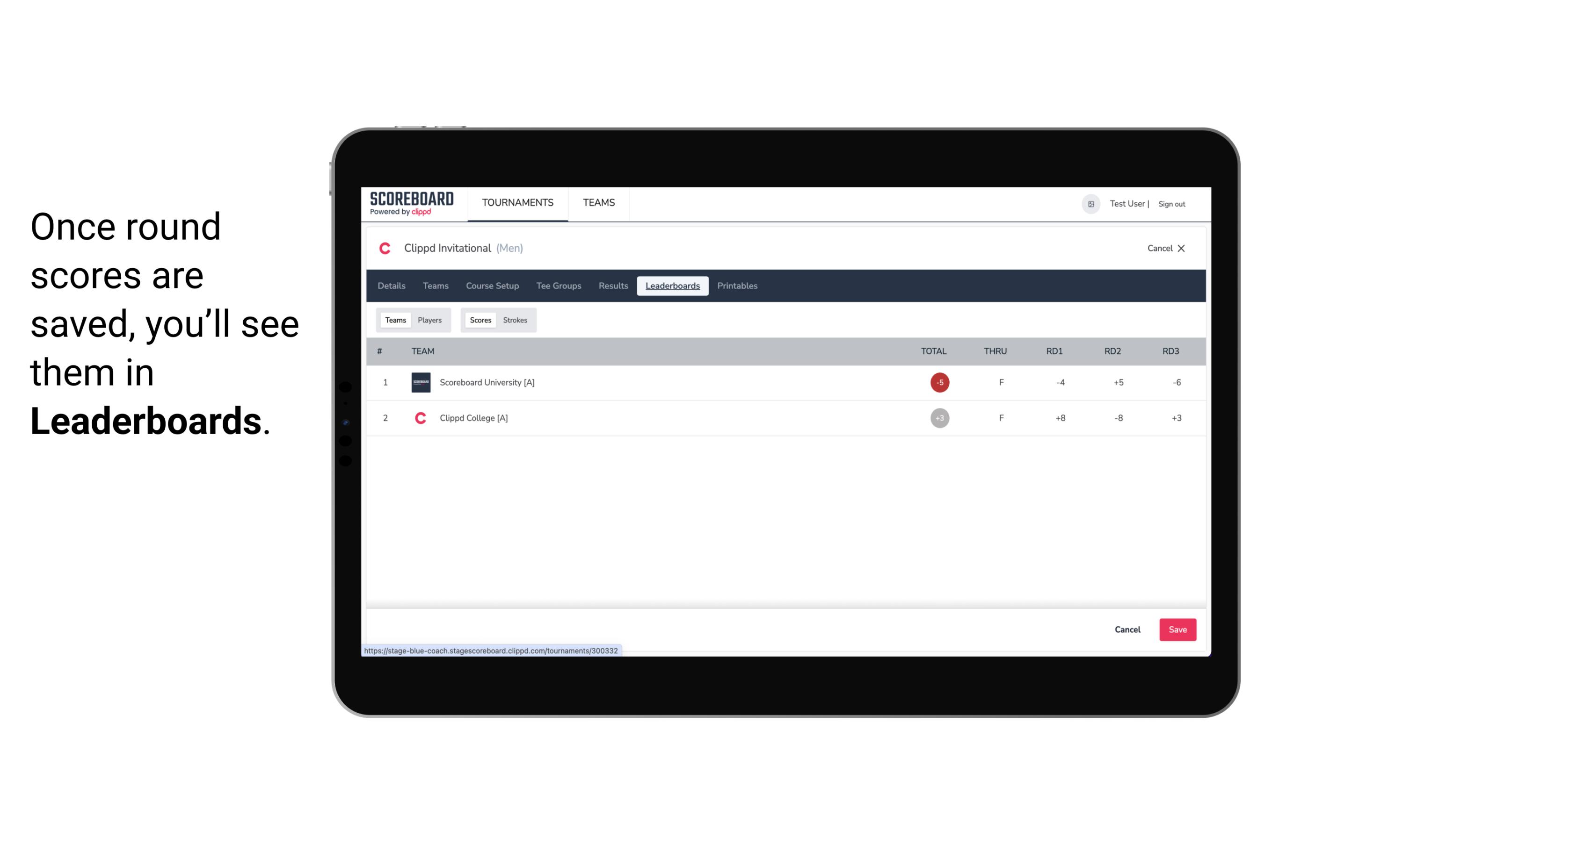The image size is (1570, 844).
Task: Click Scoreboard University team logo icon
Action: 419,381
